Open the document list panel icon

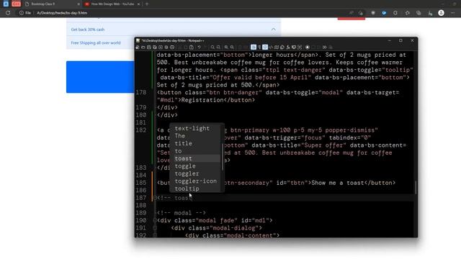pos(282,47)
